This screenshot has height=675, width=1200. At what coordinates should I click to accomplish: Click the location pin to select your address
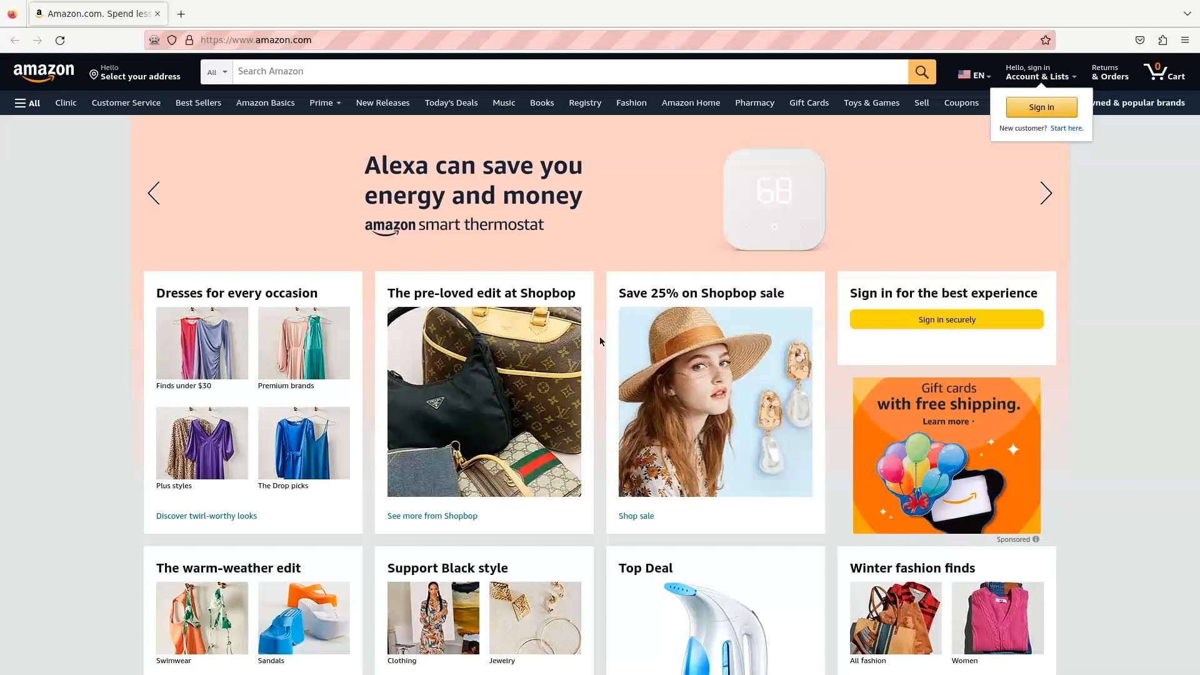coord(94,75)
